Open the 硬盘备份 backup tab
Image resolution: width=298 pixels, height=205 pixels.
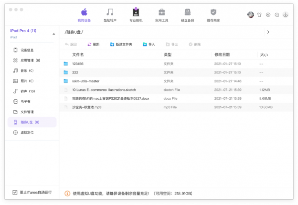pyautogui.click(x=187, y=15)
